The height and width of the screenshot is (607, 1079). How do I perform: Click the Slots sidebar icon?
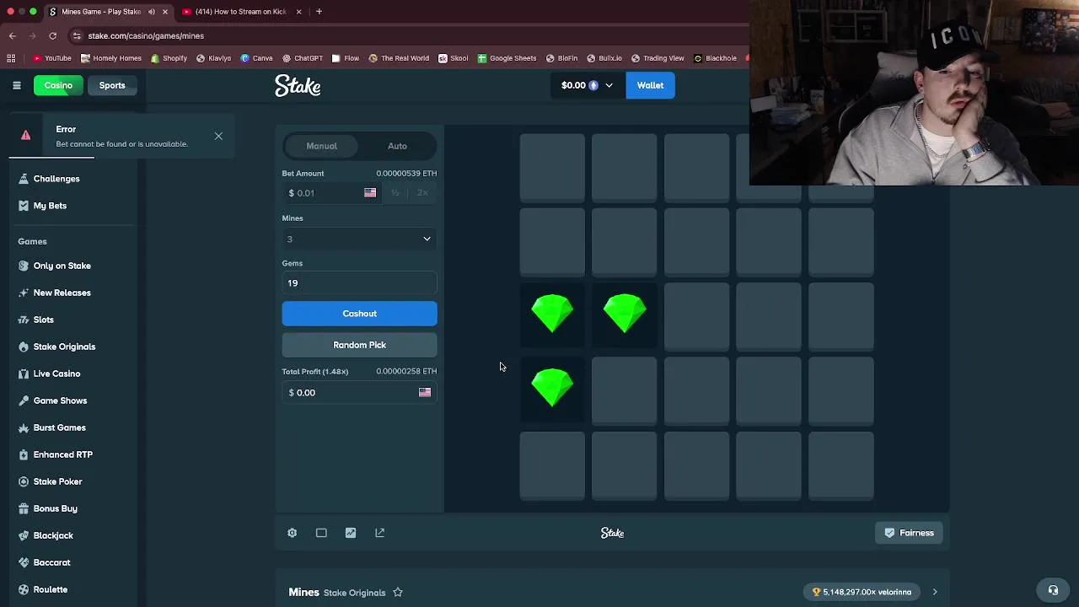[24, 320]
